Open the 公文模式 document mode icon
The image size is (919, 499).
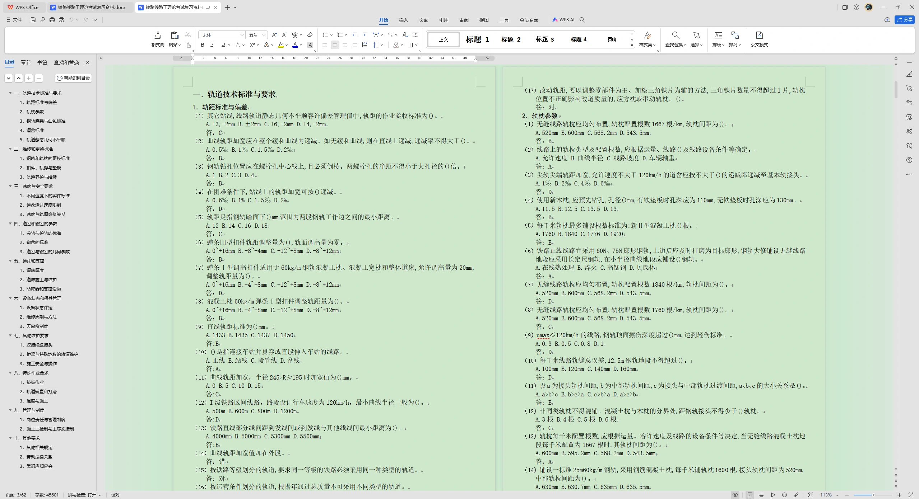[x=759, y=39]
